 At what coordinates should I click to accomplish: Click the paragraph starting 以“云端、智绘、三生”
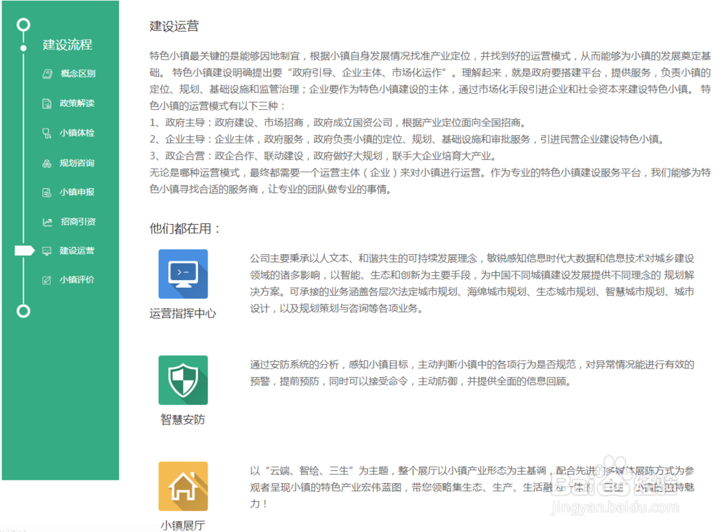point(472,487)
